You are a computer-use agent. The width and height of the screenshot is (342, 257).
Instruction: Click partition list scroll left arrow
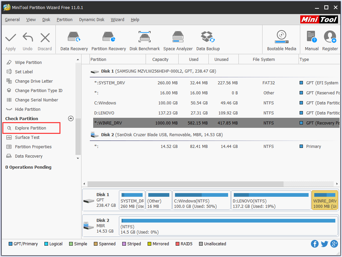pyautogui.click(x=84, y=184)
